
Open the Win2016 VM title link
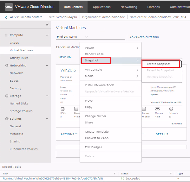(x=68, y=70)
